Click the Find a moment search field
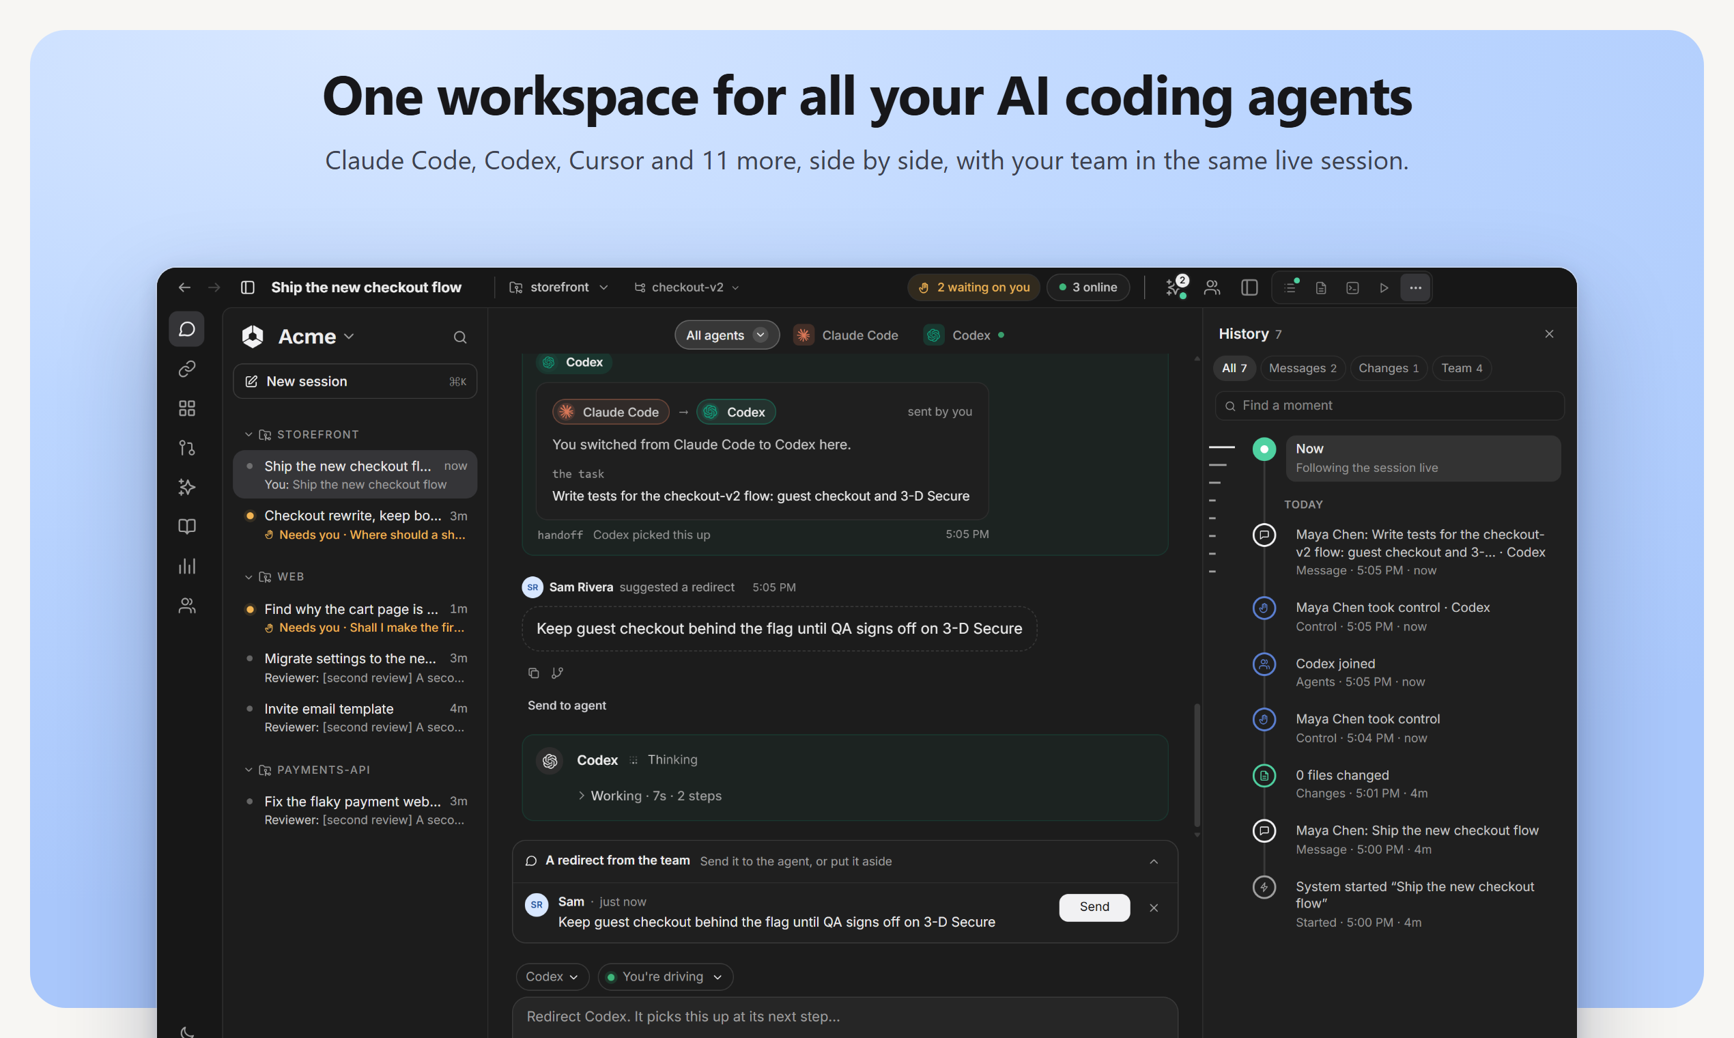 [x=1389, y=406]
